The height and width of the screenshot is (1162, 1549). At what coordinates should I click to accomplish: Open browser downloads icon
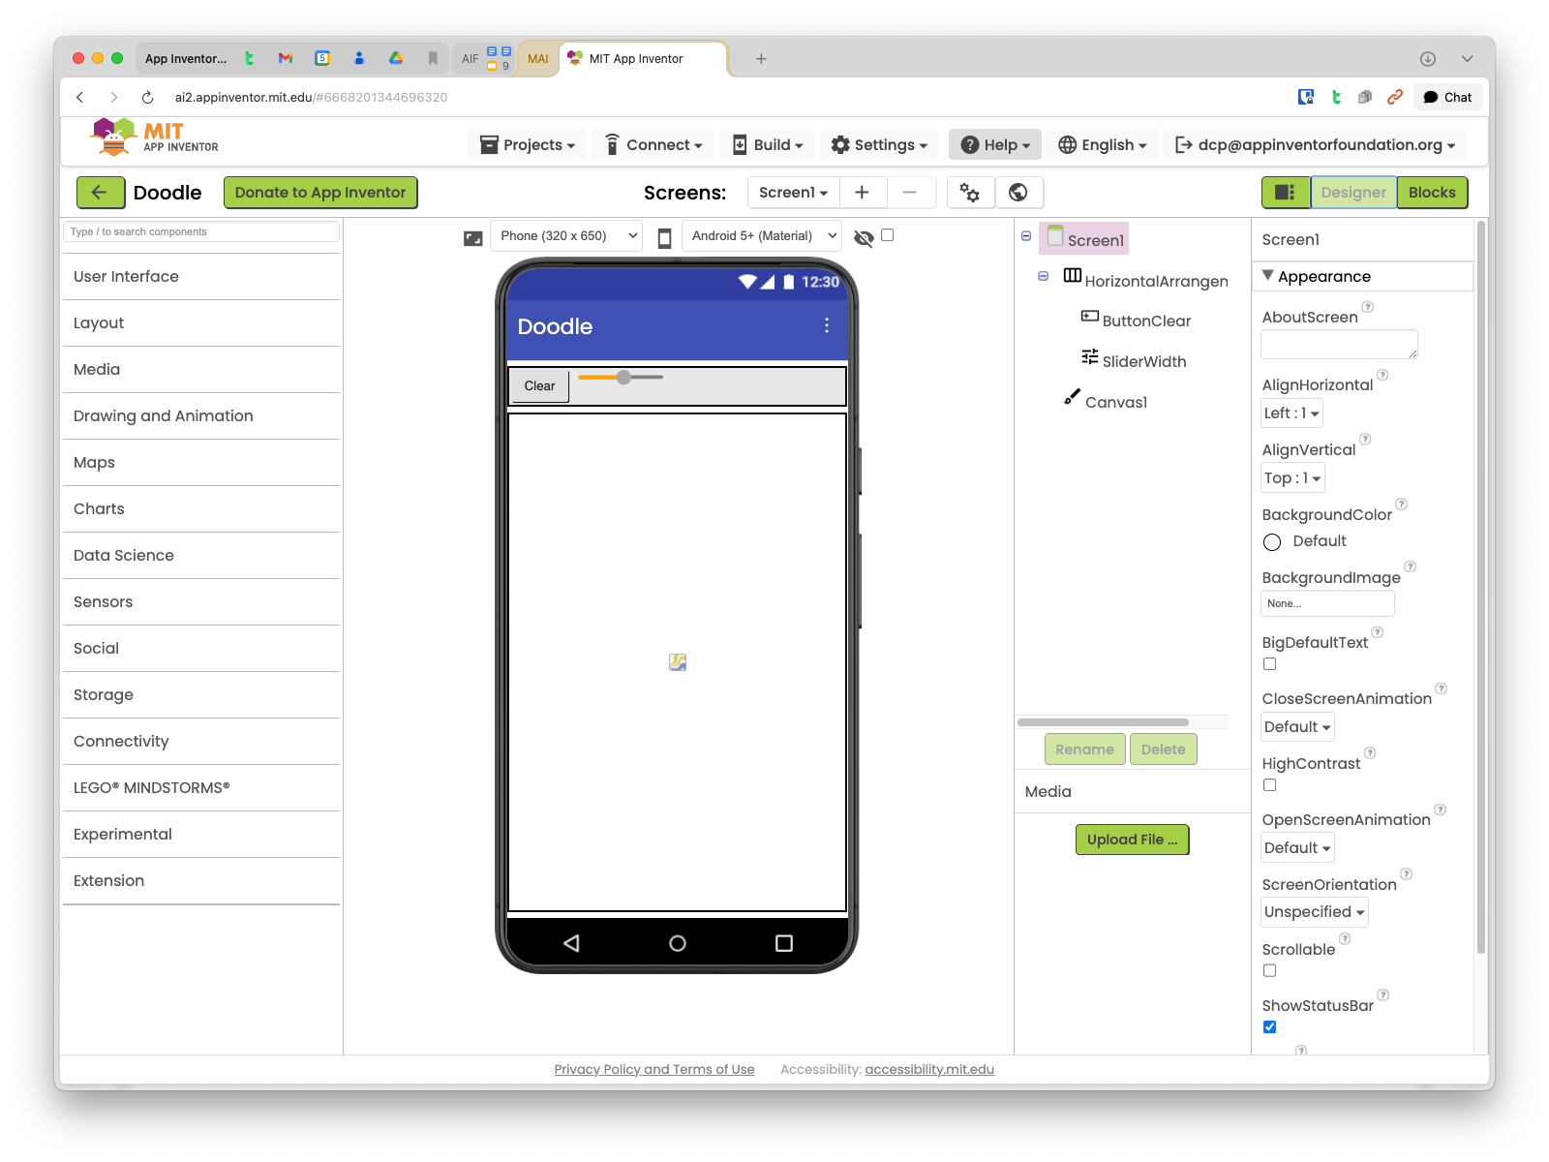[1428, 59]
